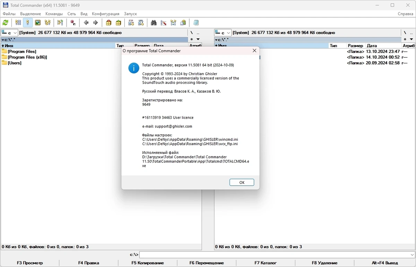The image size is (416, 267).
Task: Click the red asterisk Invert selection icon
Action: point(73,23)
